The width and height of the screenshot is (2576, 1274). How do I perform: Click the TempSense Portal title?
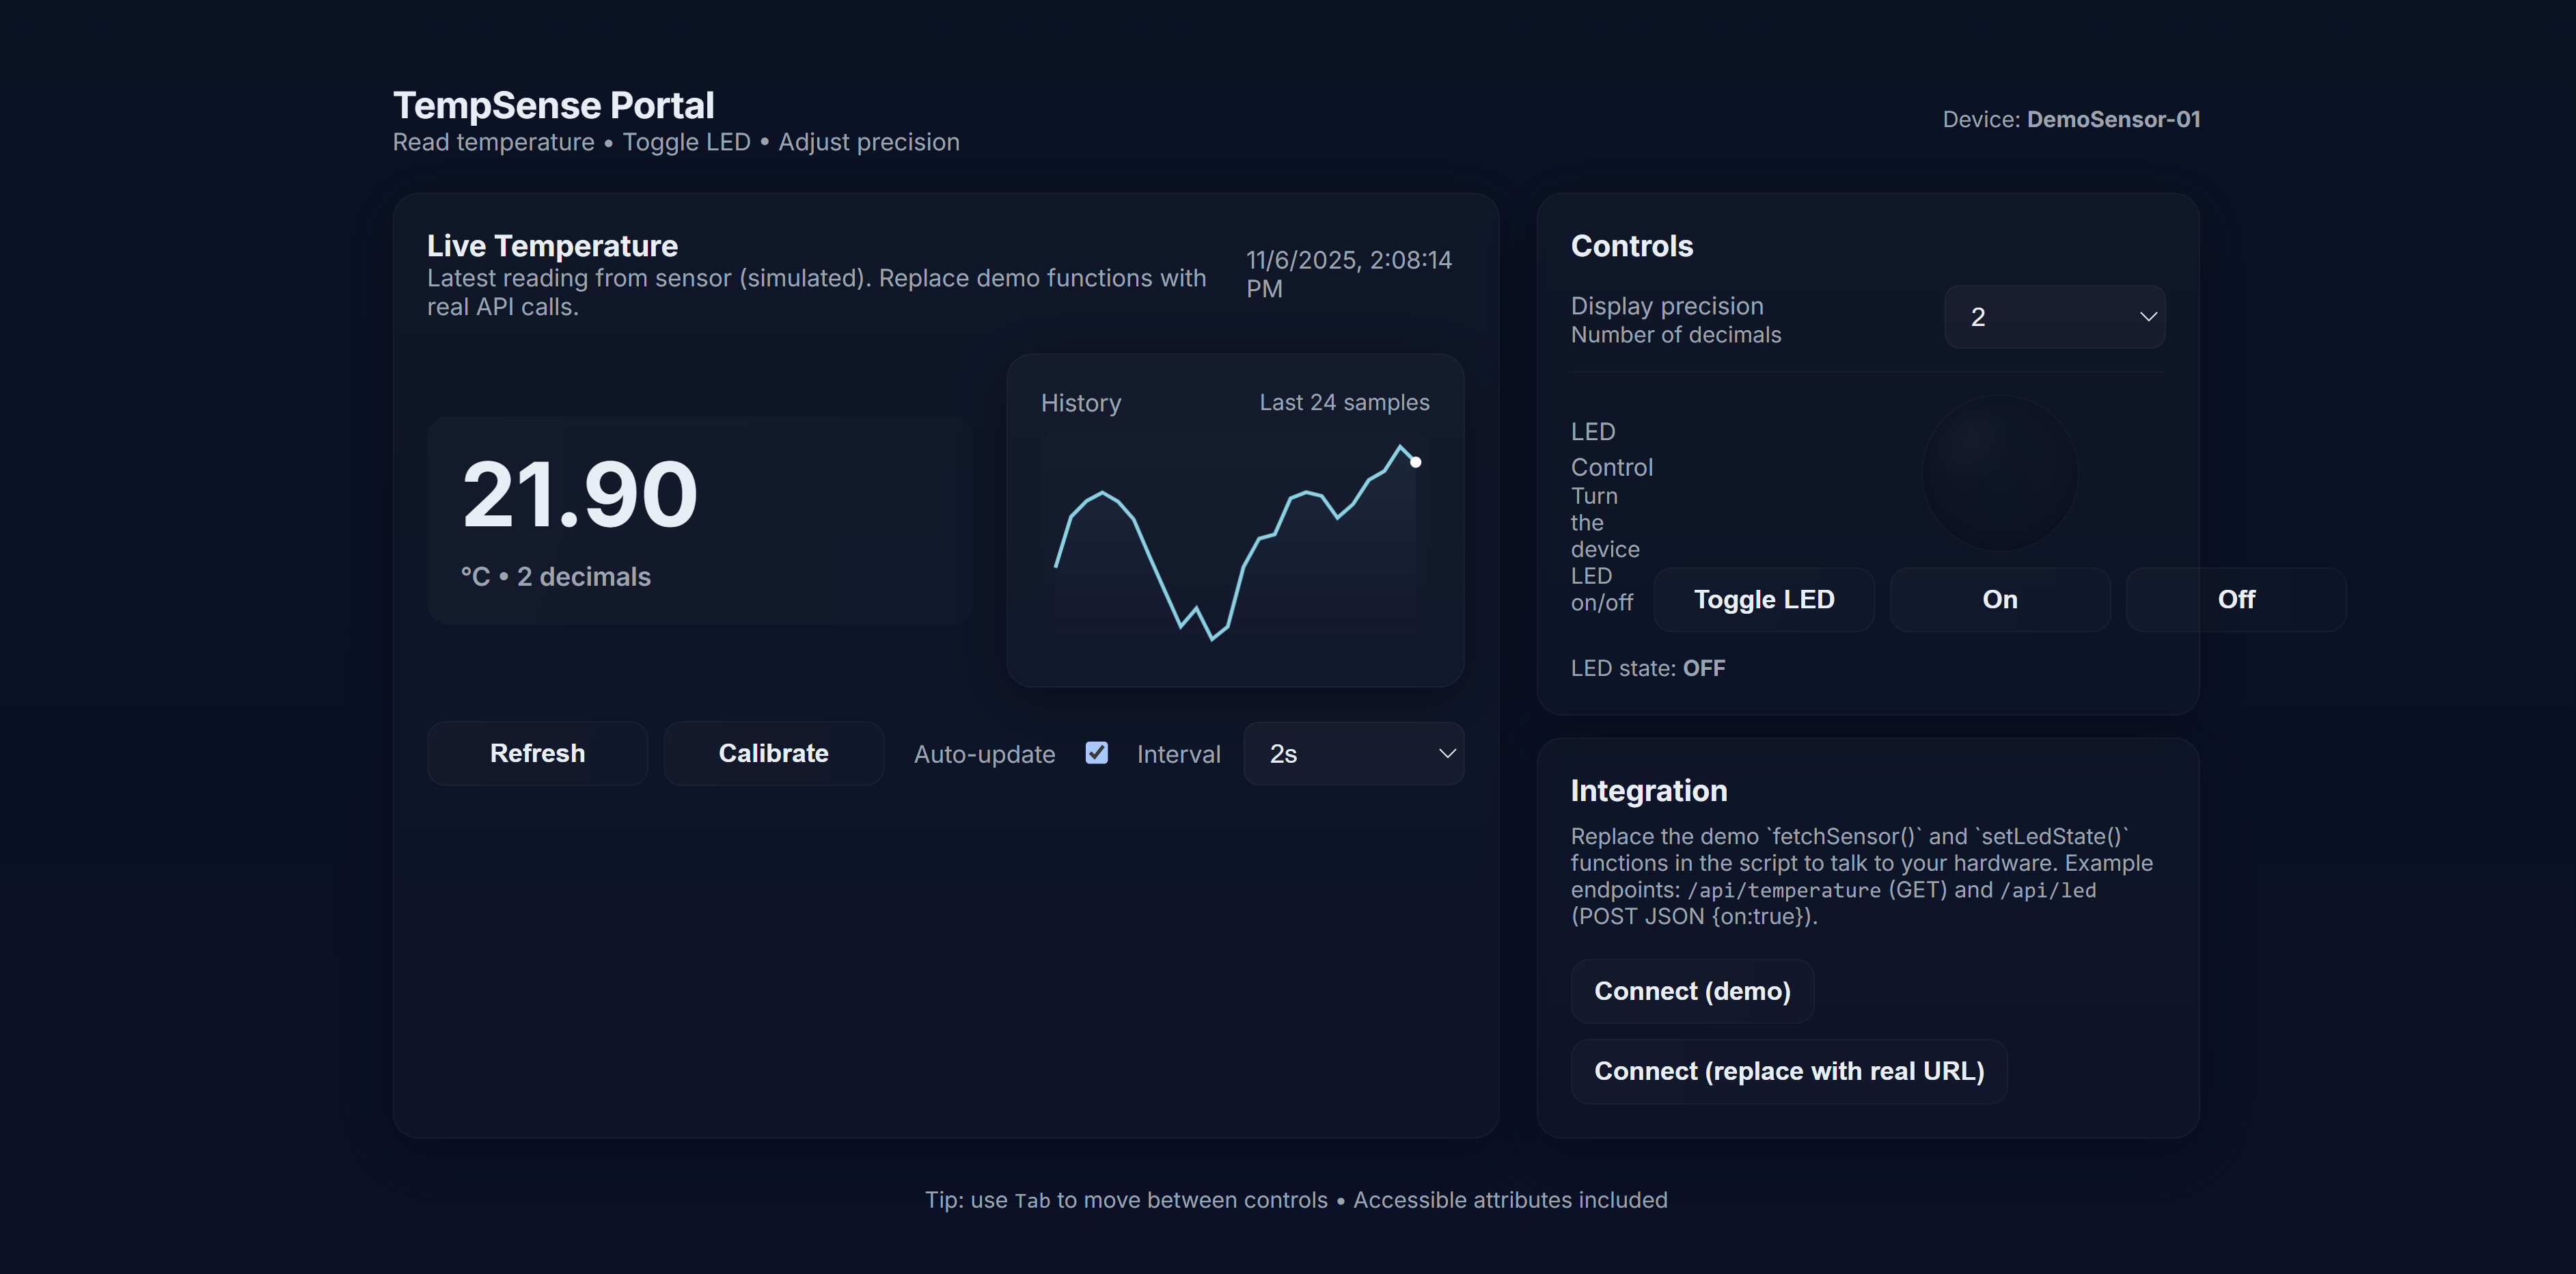click(x=553, y=105)
